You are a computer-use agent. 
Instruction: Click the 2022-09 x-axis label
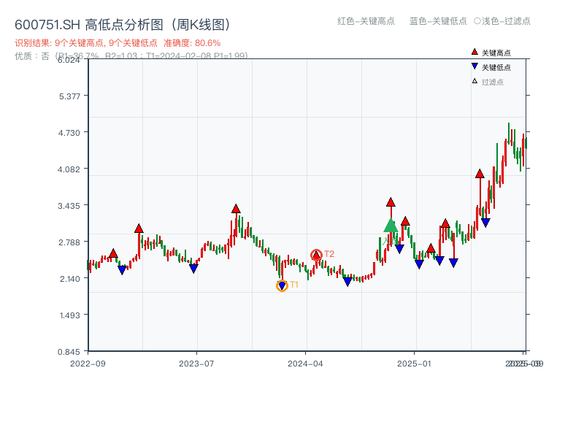(90, 363)
